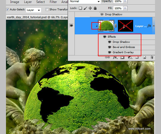The image size is (161, 134).
Task: Hide upper Drop Shadow effect above selected layer
Action: (102, 14)
